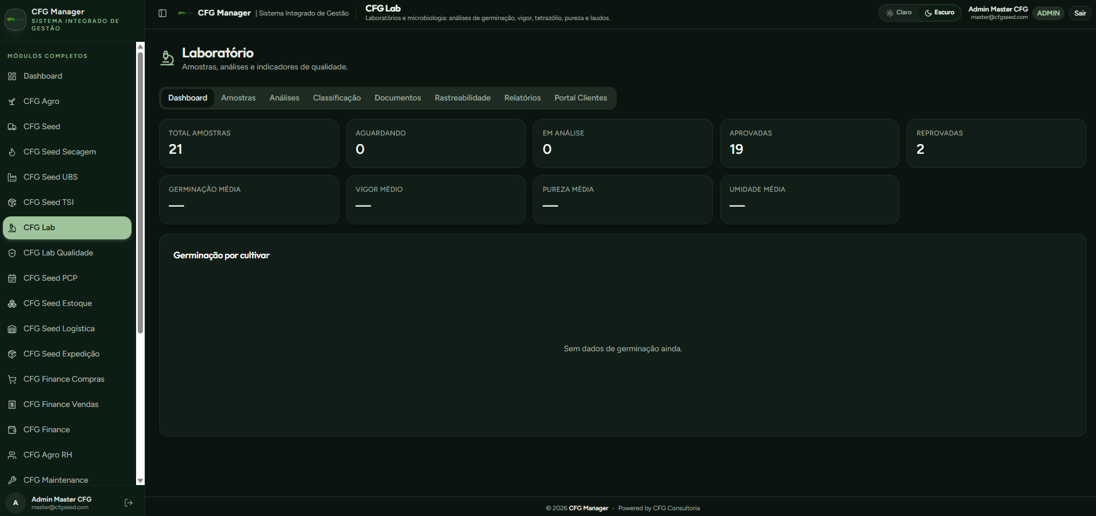Switch theme to Claro

pyautogui.click(x=899, y=13)
